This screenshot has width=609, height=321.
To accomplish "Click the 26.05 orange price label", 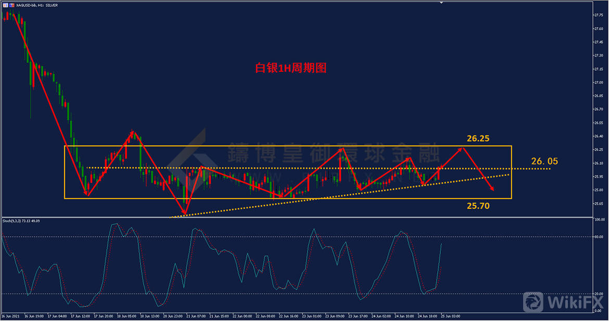I will pyautogui.click(x=544, y=162).
